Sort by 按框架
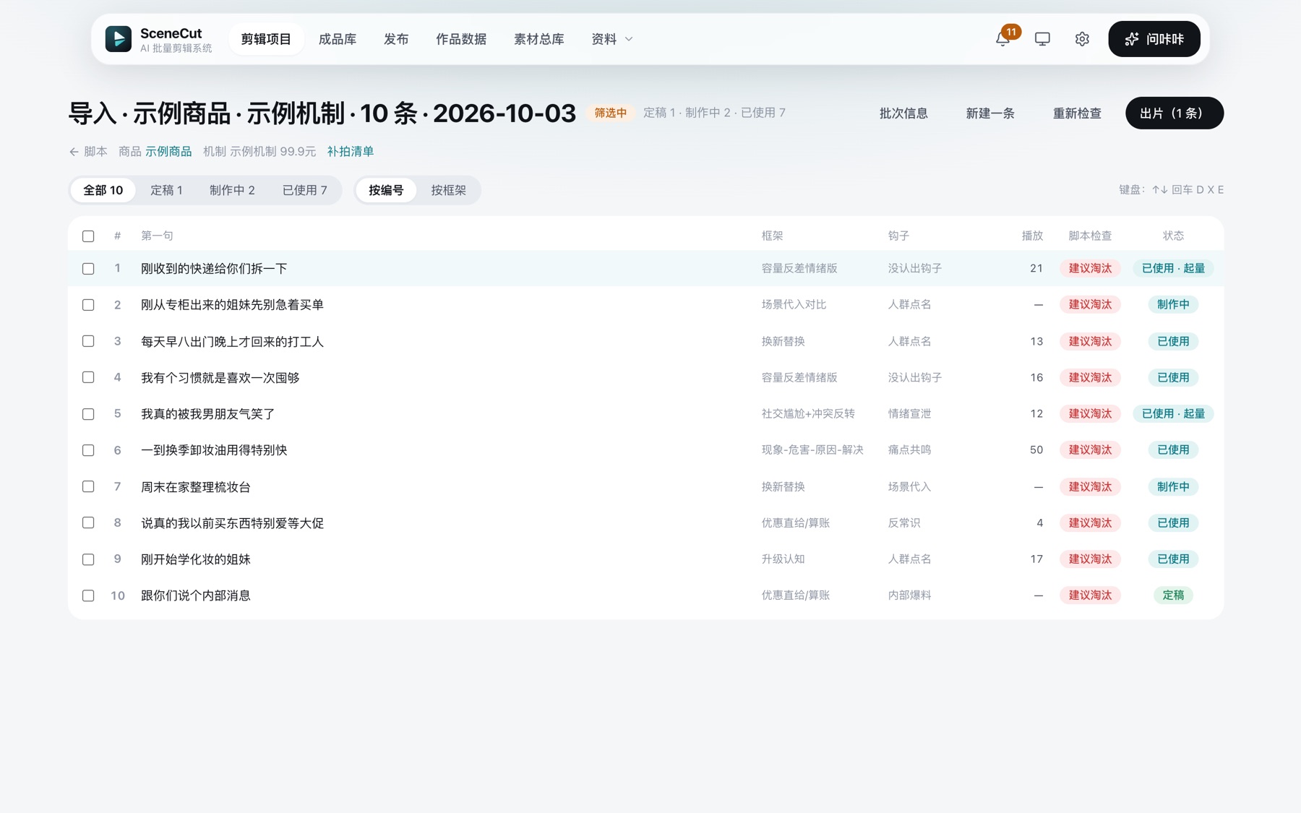Image resolution: width=1301 pixels, height=813 pixels. (449, 190)
